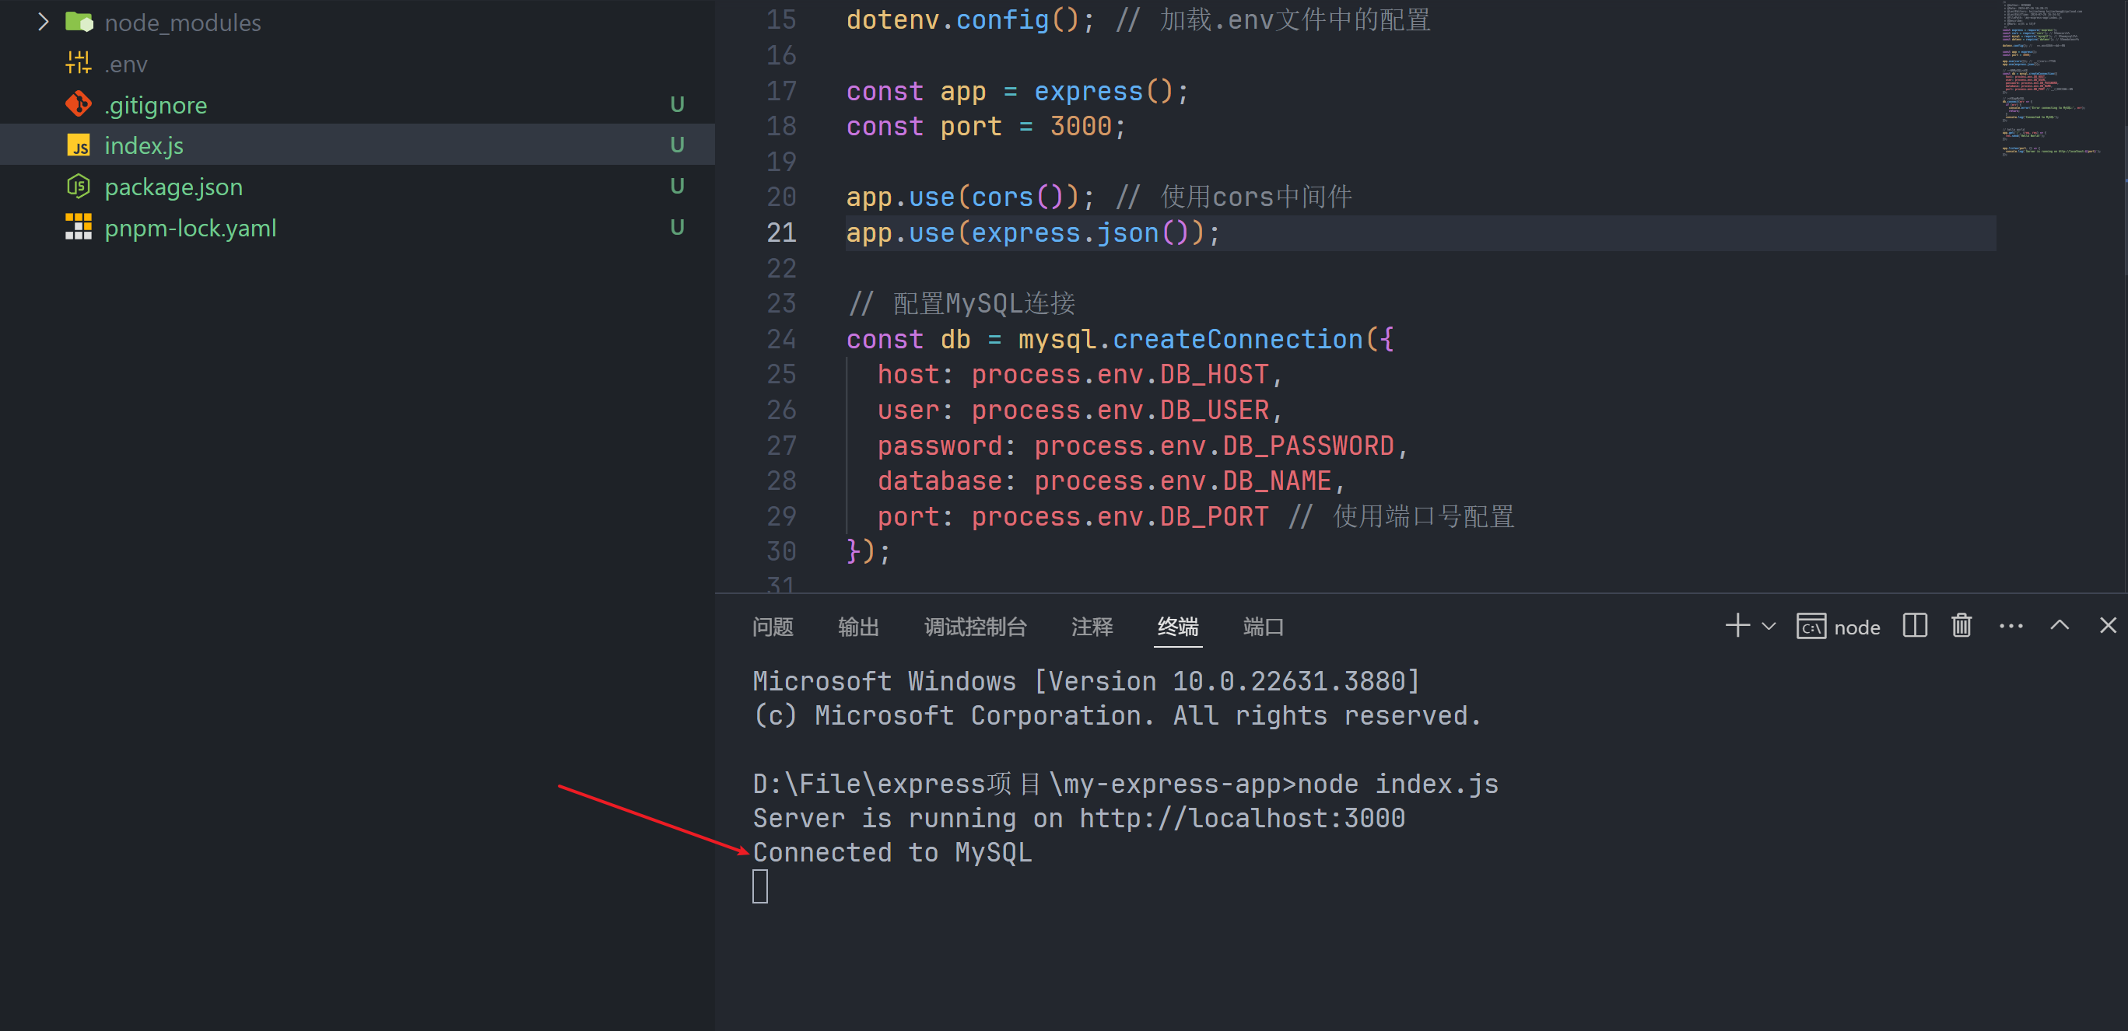
Task: Open the 端口 panel tab
Action: (x=1262, y=627)
